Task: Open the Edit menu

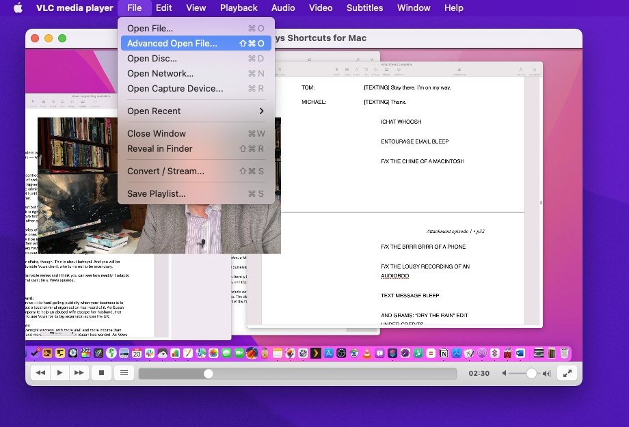Action: (163, 8)
